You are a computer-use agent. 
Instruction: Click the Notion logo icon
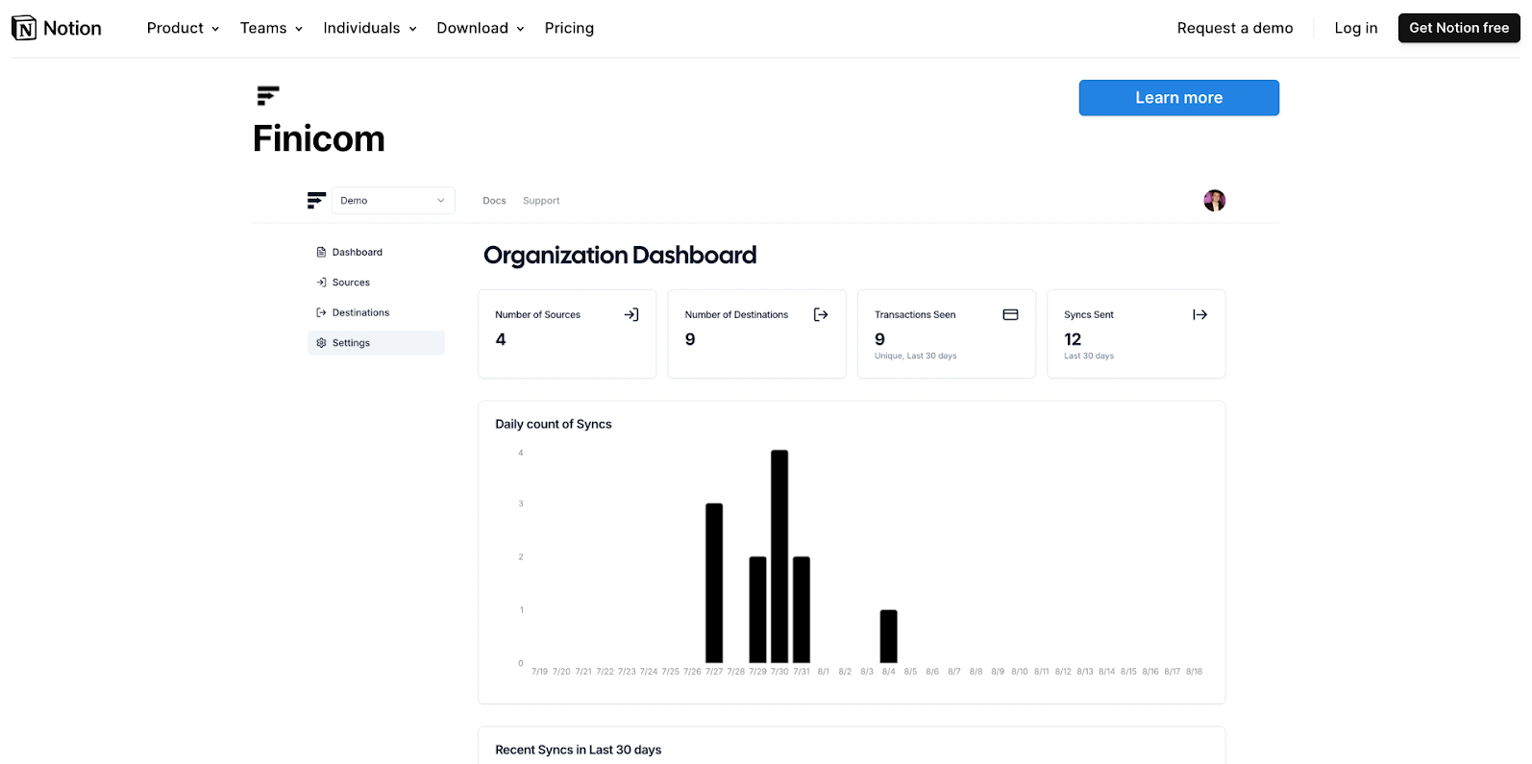click(24, 28)
